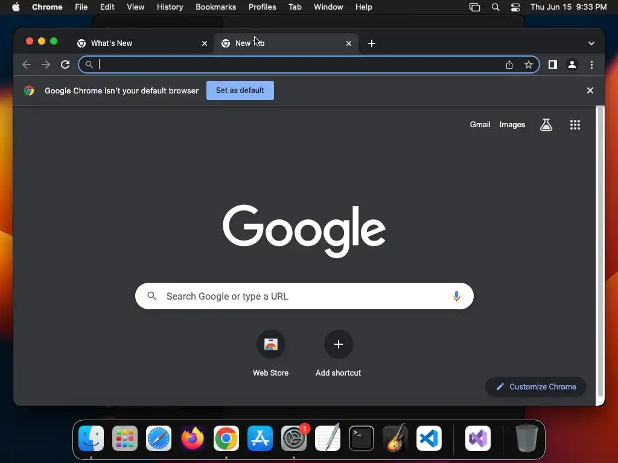Open the tab search chevron
This screenshot has height=463, width=618.
click(591, 43)
